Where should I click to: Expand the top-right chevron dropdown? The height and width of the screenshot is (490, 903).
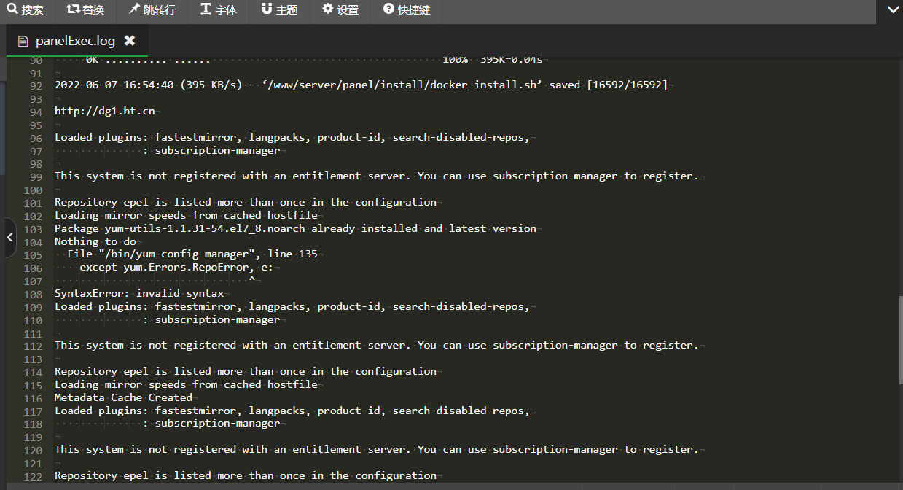click(x=892, y=10)
